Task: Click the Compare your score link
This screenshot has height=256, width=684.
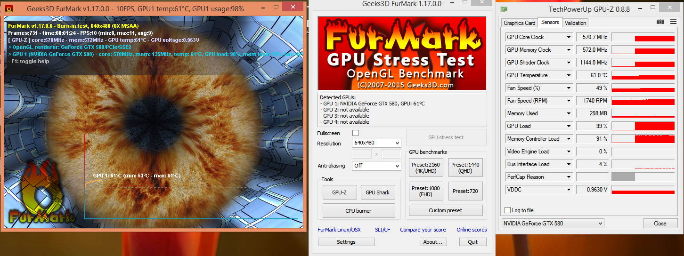Action: [423, 230]
